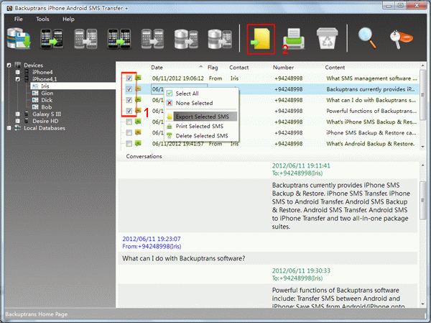431x323 pixels.
Task: Select Desire HD device
Action: [45, 121]
